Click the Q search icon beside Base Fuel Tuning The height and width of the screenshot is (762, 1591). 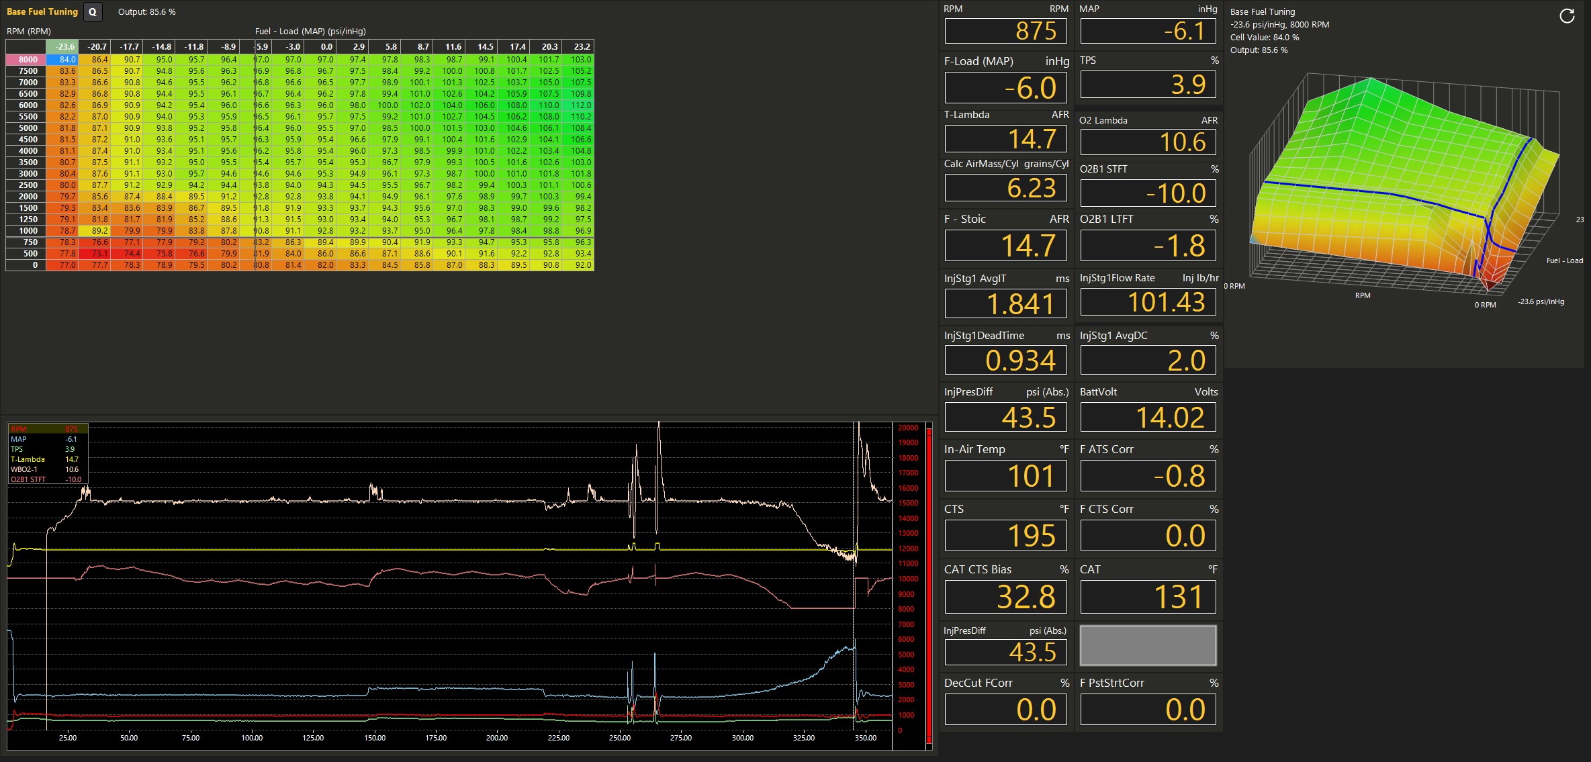click(x=93, y=12)
